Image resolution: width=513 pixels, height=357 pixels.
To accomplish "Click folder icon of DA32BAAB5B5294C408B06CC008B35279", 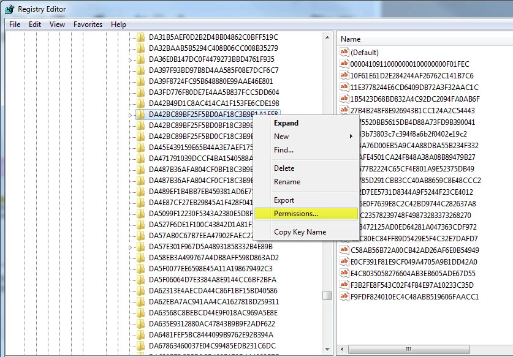I will pos(141,48).
